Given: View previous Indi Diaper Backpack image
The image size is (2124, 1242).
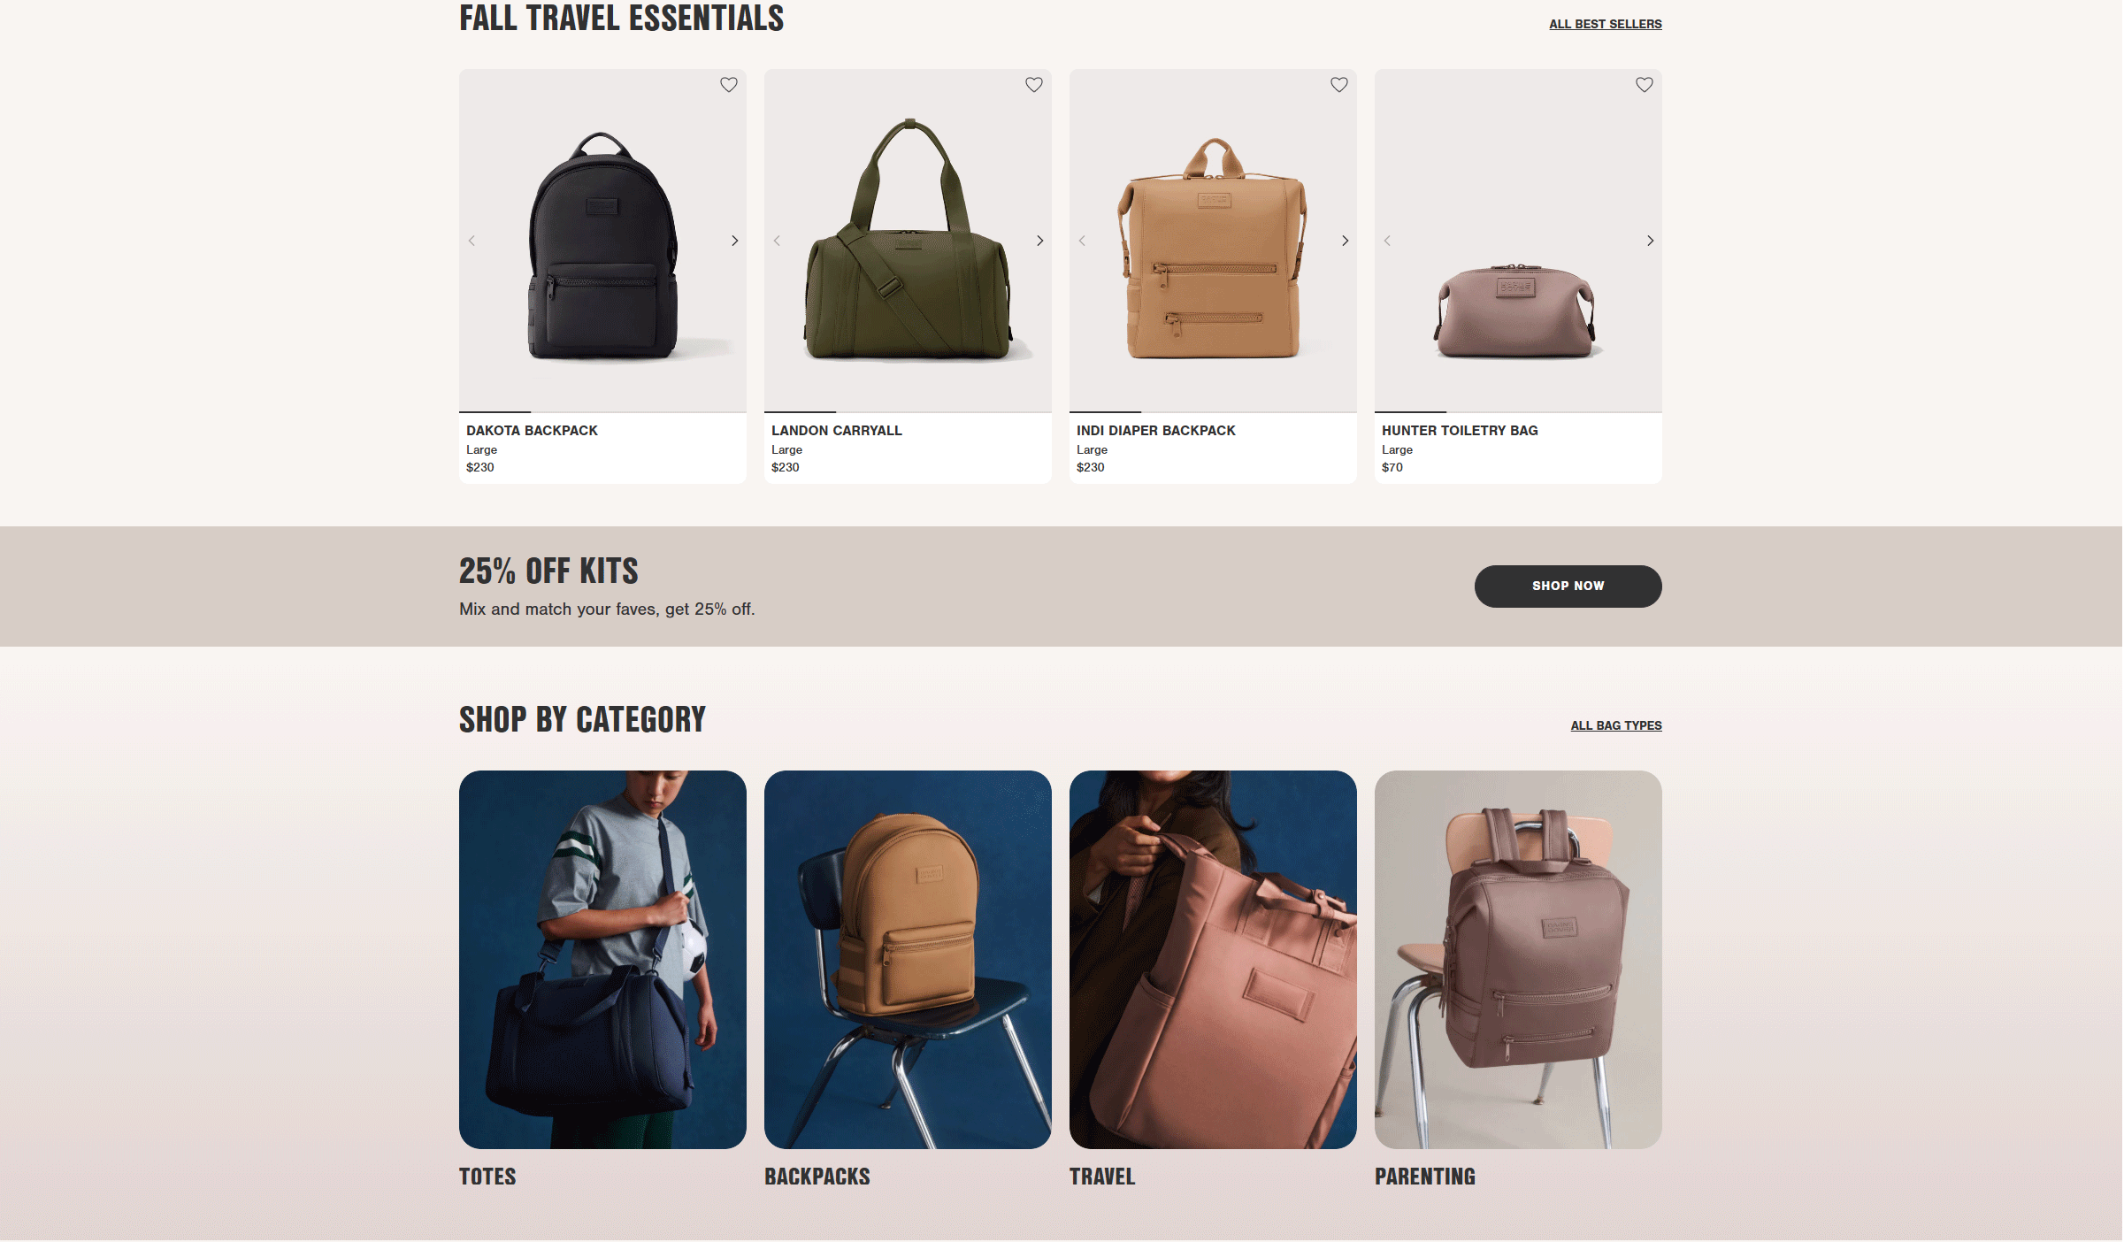Looking at the screenshot, I should (1082, 241).
